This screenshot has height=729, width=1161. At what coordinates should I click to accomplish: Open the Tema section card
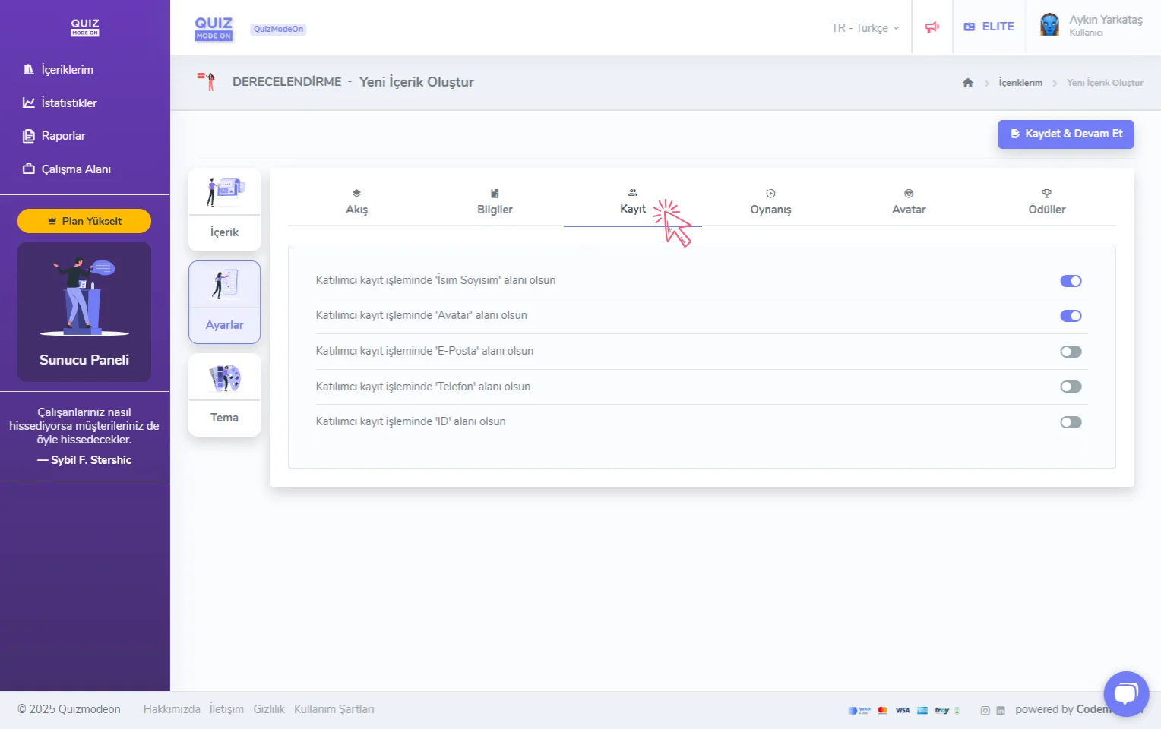click(224, 395)
